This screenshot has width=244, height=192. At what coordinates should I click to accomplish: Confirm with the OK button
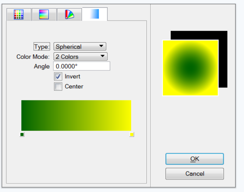tap(195, 159)
